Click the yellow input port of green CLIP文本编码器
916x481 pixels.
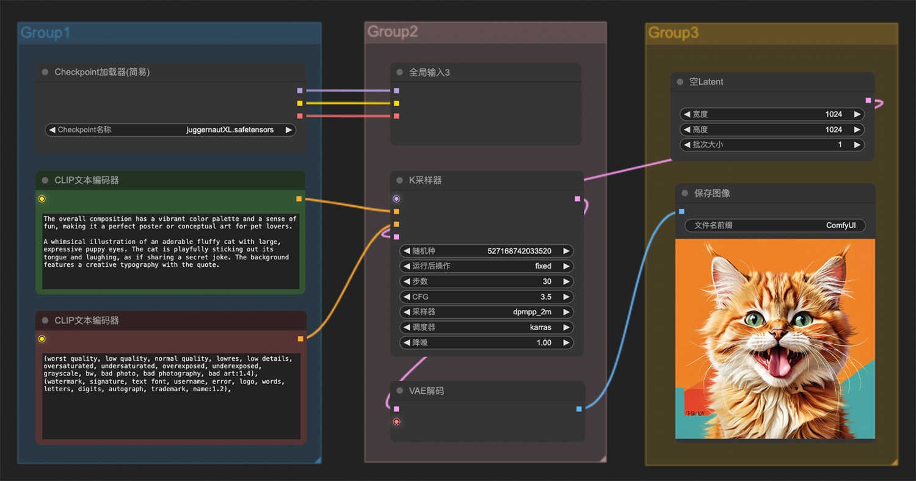[x=42, y=199]
